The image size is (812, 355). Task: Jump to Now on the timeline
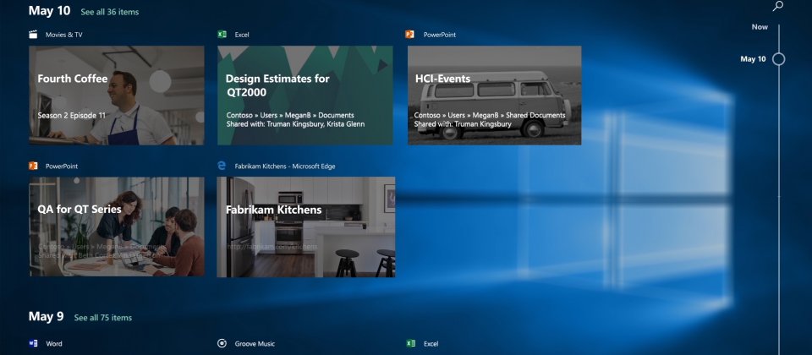(x=760, y=27)
